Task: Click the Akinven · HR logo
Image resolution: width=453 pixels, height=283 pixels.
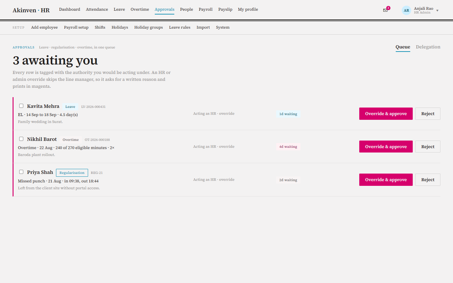Action: coord(31,10)
